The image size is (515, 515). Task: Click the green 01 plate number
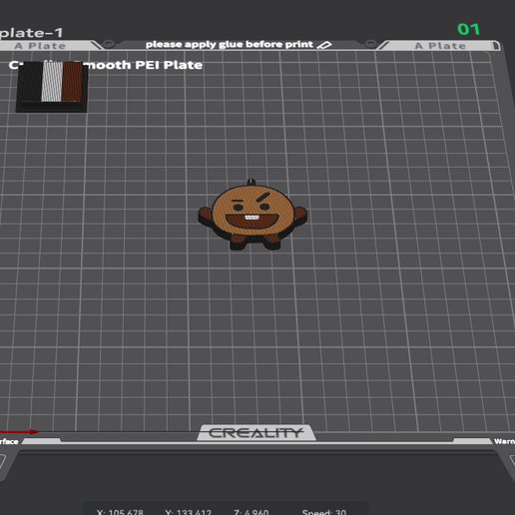468,29
